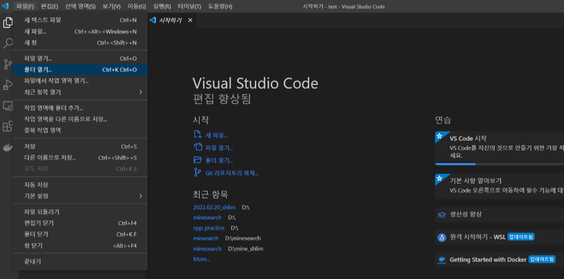Screen dimensions: 564x279
Task: Select 파일 열기... in File menu
Action: [x=80, y=58]
